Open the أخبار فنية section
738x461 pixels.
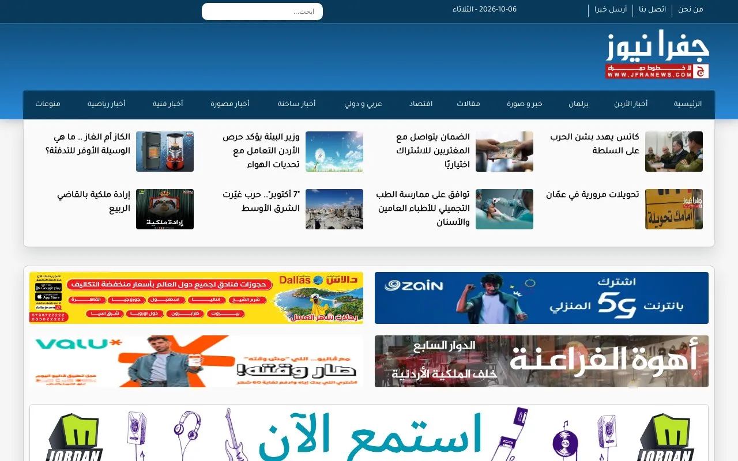coord(168,104)
